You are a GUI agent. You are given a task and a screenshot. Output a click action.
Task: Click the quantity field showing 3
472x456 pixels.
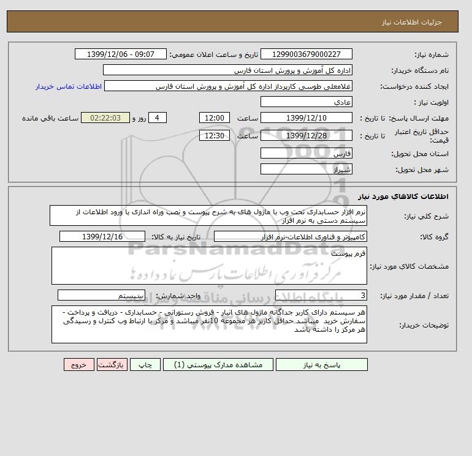click(x=321, y=296)
